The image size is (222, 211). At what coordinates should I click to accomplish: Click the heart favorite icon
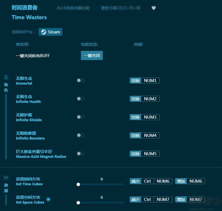[154, 8]
